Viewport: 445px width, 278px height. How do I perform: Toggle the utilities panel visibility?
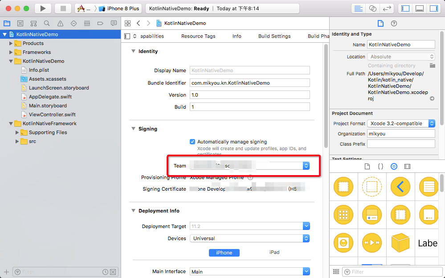pos(434,8)
